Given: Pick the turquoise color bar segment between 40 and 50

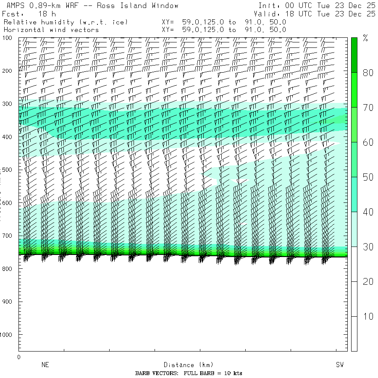Looking at the screenshot, I should pos(354,194).
